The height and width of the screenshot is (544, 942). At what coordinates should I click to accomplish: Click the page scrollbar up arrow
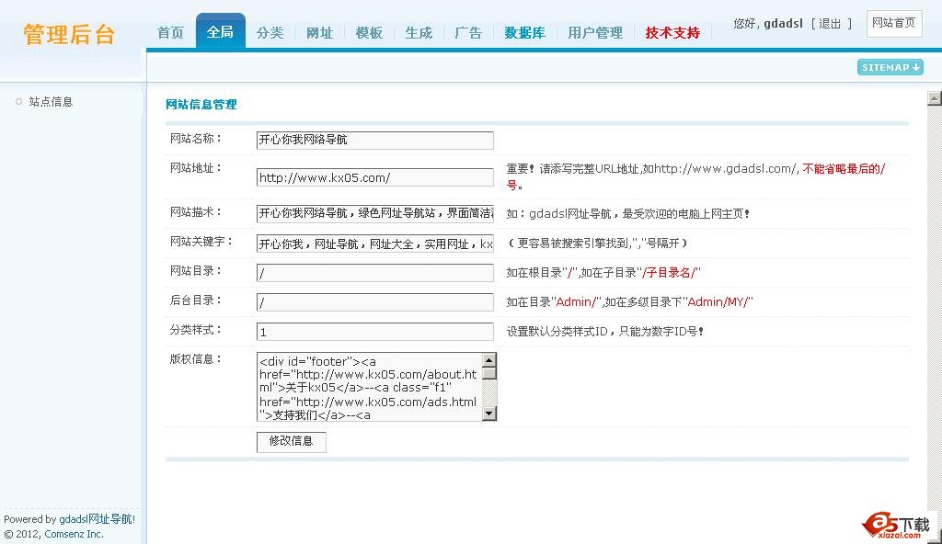pyautogui.click(x=934, y=98)
